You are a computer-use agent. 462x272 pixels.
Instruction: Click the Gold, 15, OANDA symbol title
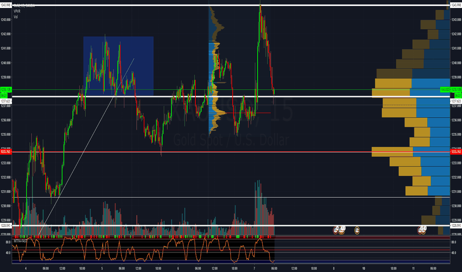24,5
